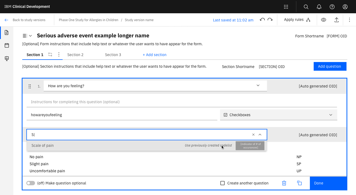Expand the How are you feeling dropdown
Image resolution: width=356 pixels, height=195 pixels.
[x=258, y=86]
